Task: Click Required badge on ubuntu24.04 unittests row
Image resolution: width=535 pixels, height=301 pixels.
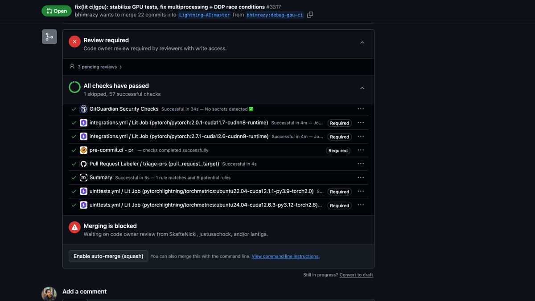Action: pyautogui.click(x=339, y=206)
